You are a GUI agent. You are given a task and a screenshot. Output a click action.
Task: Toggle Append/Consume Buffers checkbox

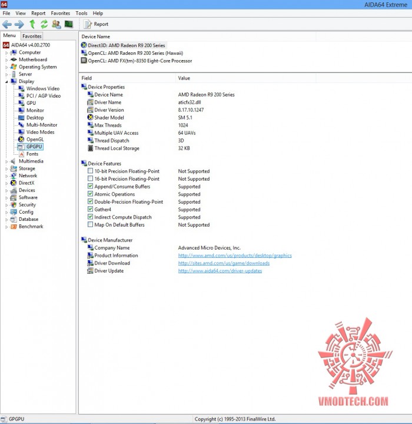point(90,186)
